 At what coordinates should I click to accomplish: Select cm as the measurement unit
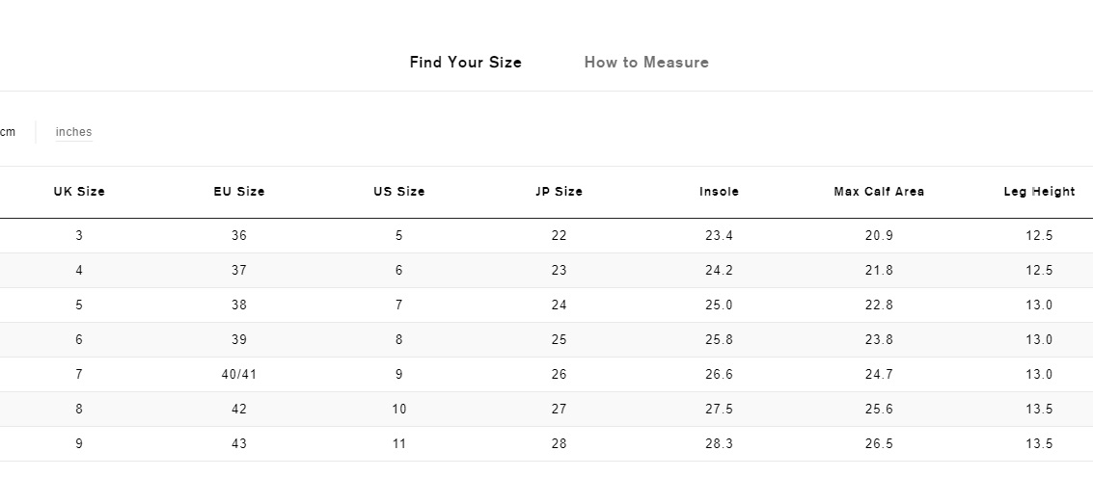[x=7, y=132]
